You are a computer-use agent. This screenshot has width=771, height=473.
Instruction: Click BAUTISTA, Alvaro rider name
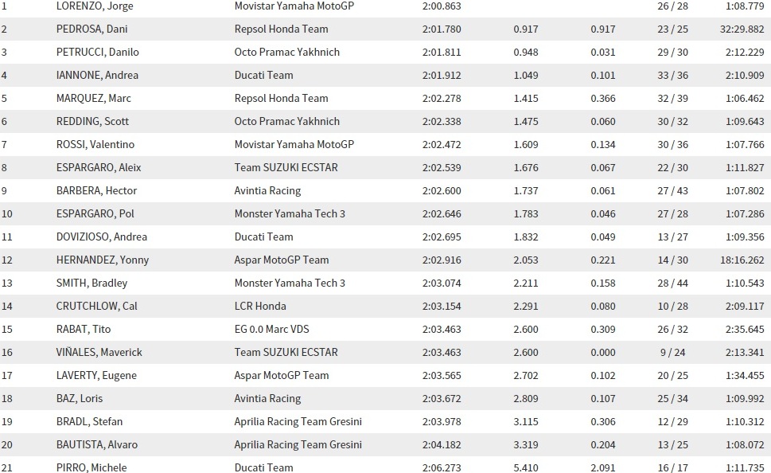pos(97,445)
